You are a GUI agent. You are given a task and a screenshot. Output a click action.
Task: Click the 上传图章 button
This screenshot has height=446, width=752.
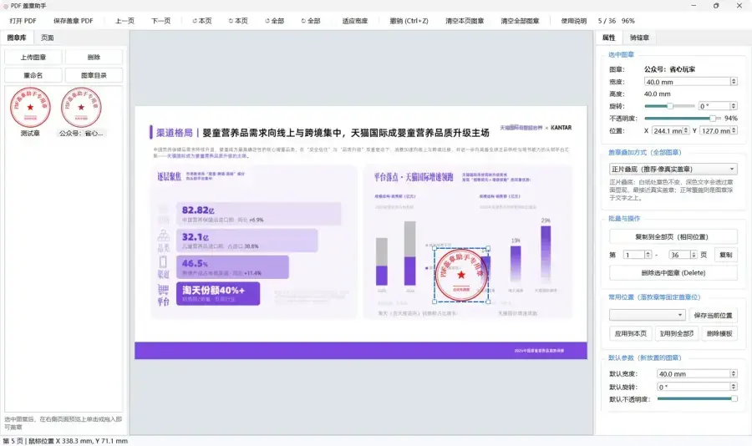pyautogui.click(x=33, y=57)
